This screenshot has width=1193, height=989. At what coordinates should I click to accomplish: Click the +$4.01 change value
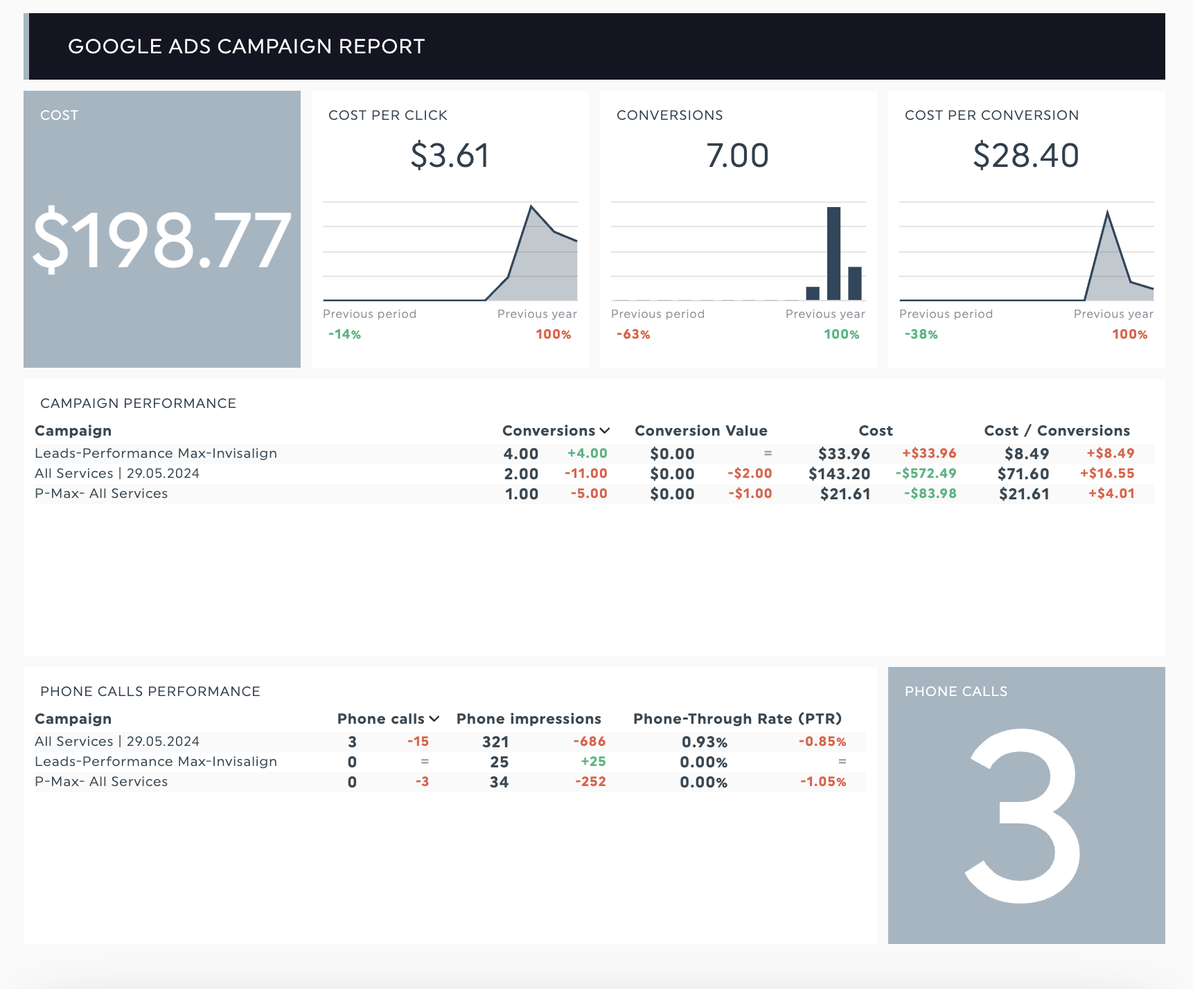pos(1111,494)
